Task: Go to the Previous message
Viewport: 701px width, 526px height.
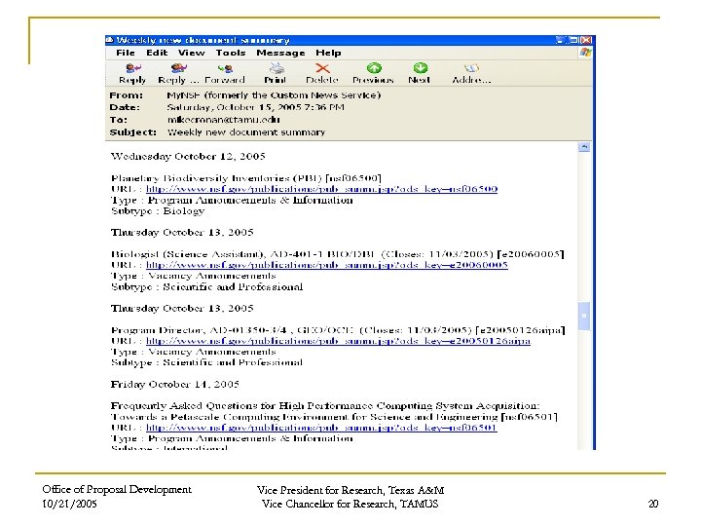Action: point(373,73)
